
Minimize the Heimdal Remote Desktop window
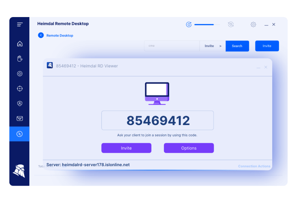(266, 25)
